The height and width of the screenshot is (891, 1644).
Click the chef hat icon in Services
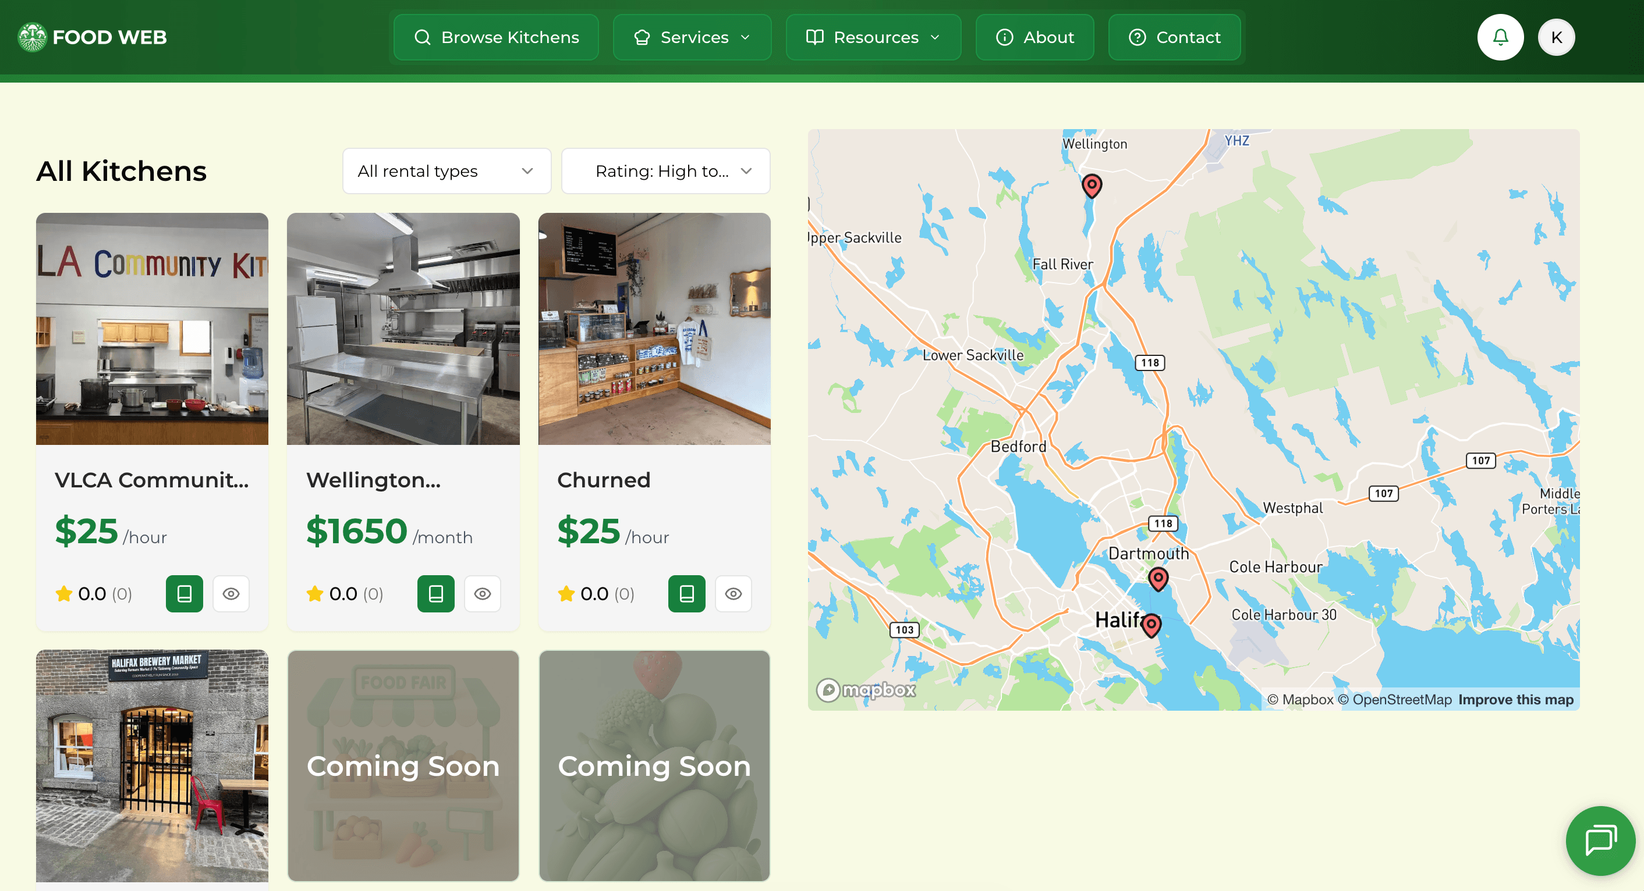point(642,37)
